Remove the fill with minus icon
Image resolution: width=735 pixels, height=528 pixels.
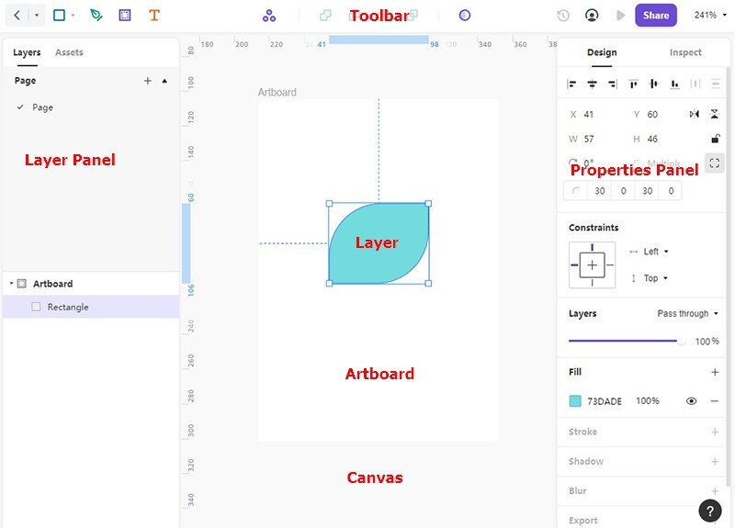click(x=715, y=401)
